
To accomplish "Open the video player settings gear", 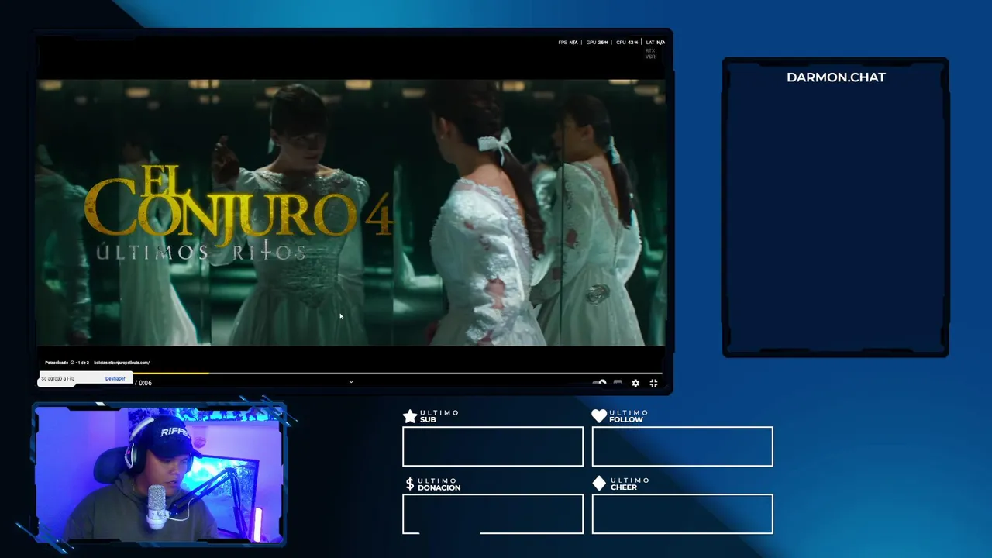I will (x=635, y=383).
